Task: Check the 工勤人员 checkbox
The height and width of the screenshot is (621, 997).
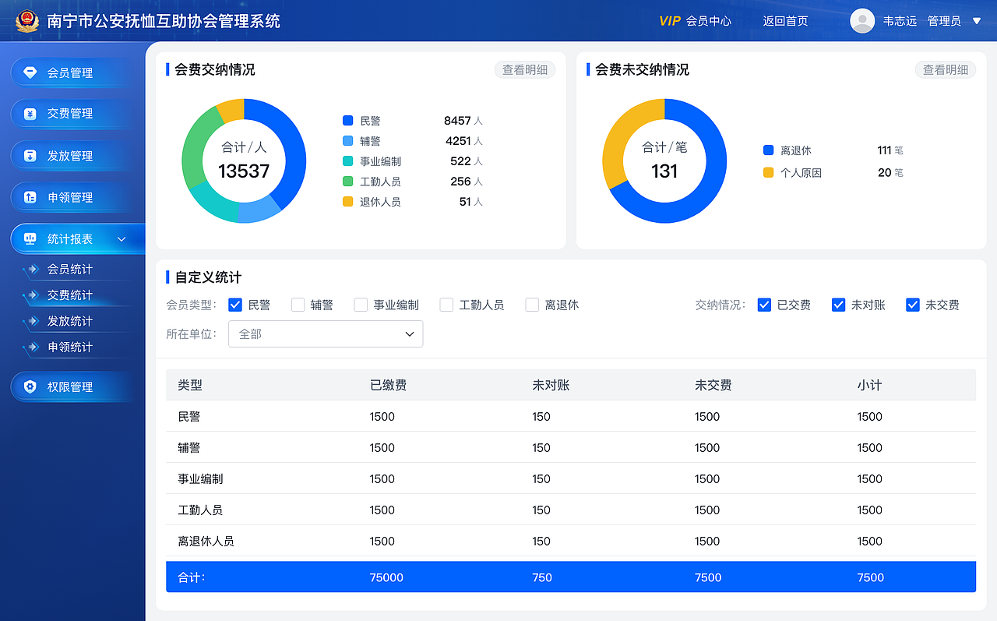Action: click(x=446, y=305)
